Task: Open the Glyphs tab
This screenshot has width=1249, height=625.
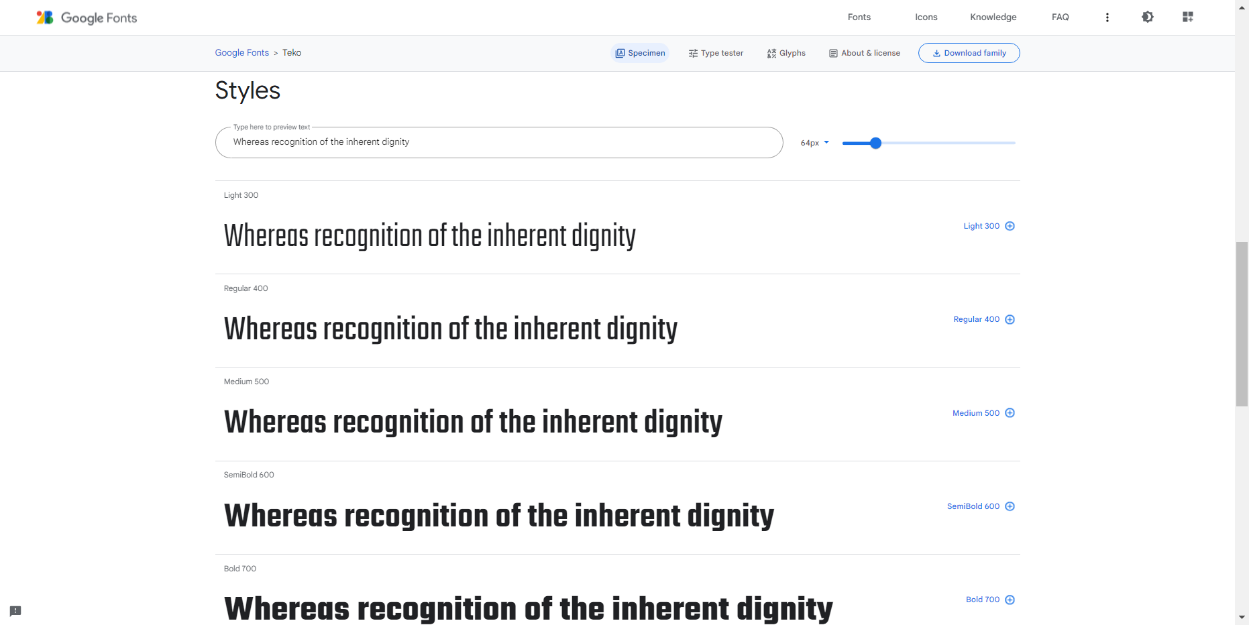Action: [786, 53]
